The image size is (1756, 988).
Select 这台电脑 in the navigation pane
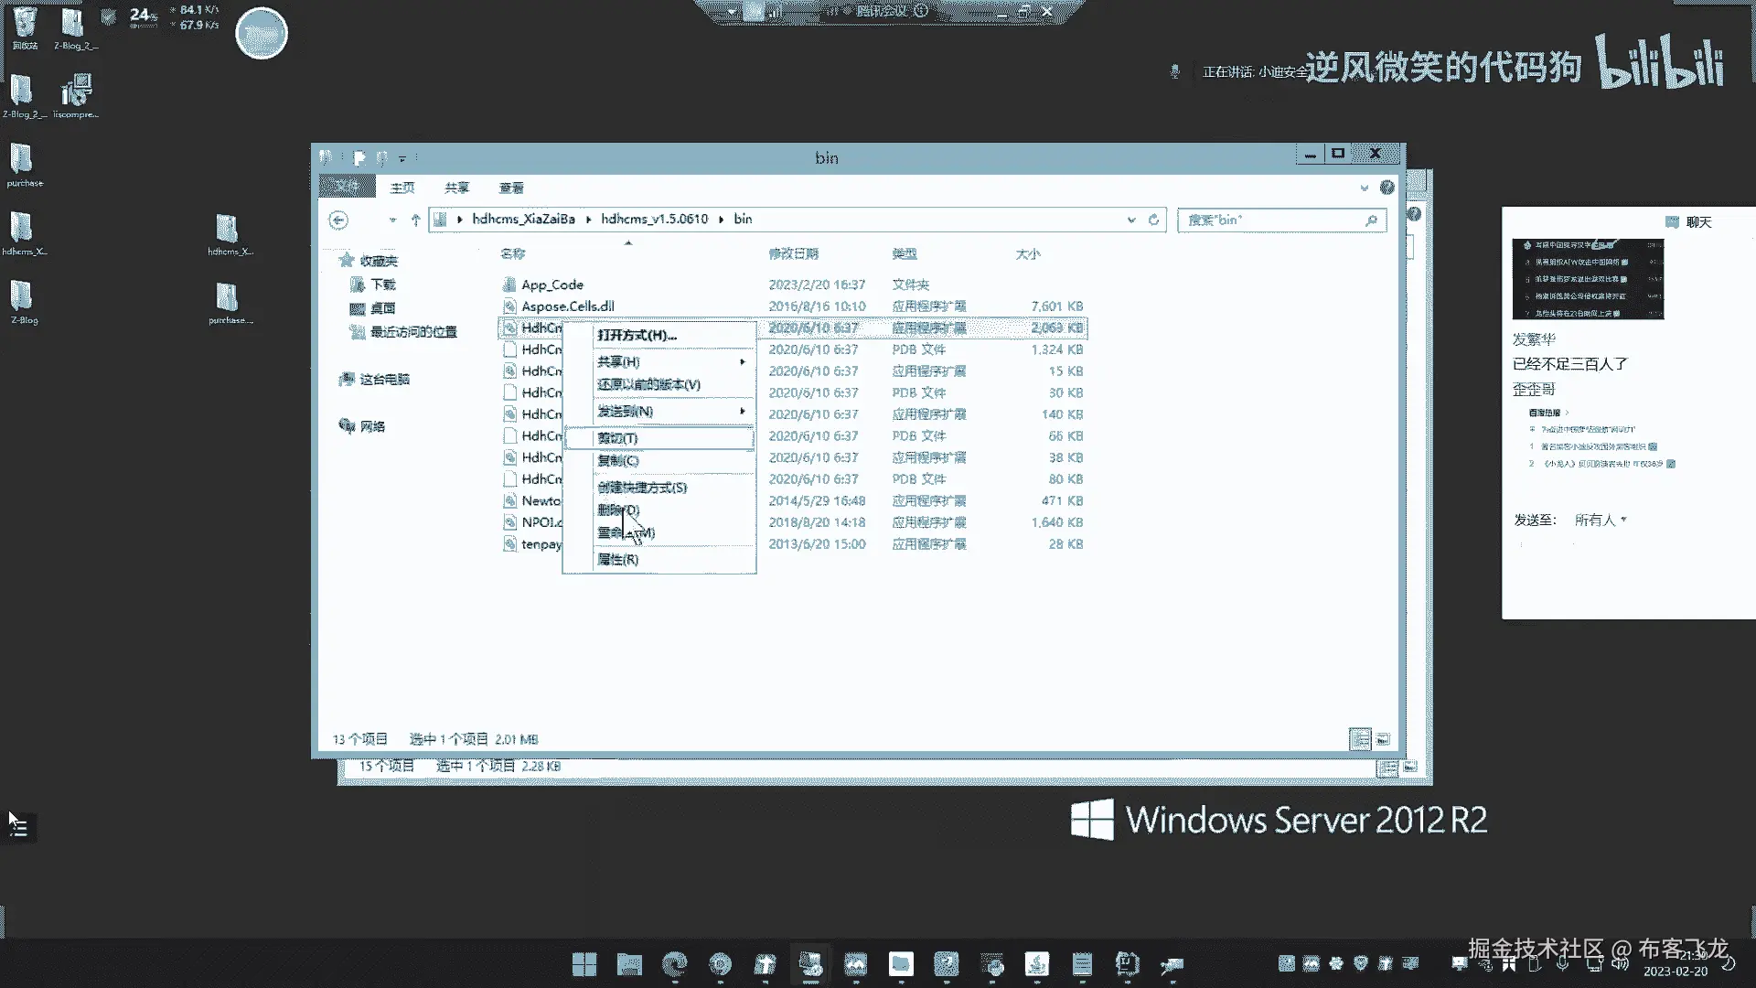click(x=384, y=380)
